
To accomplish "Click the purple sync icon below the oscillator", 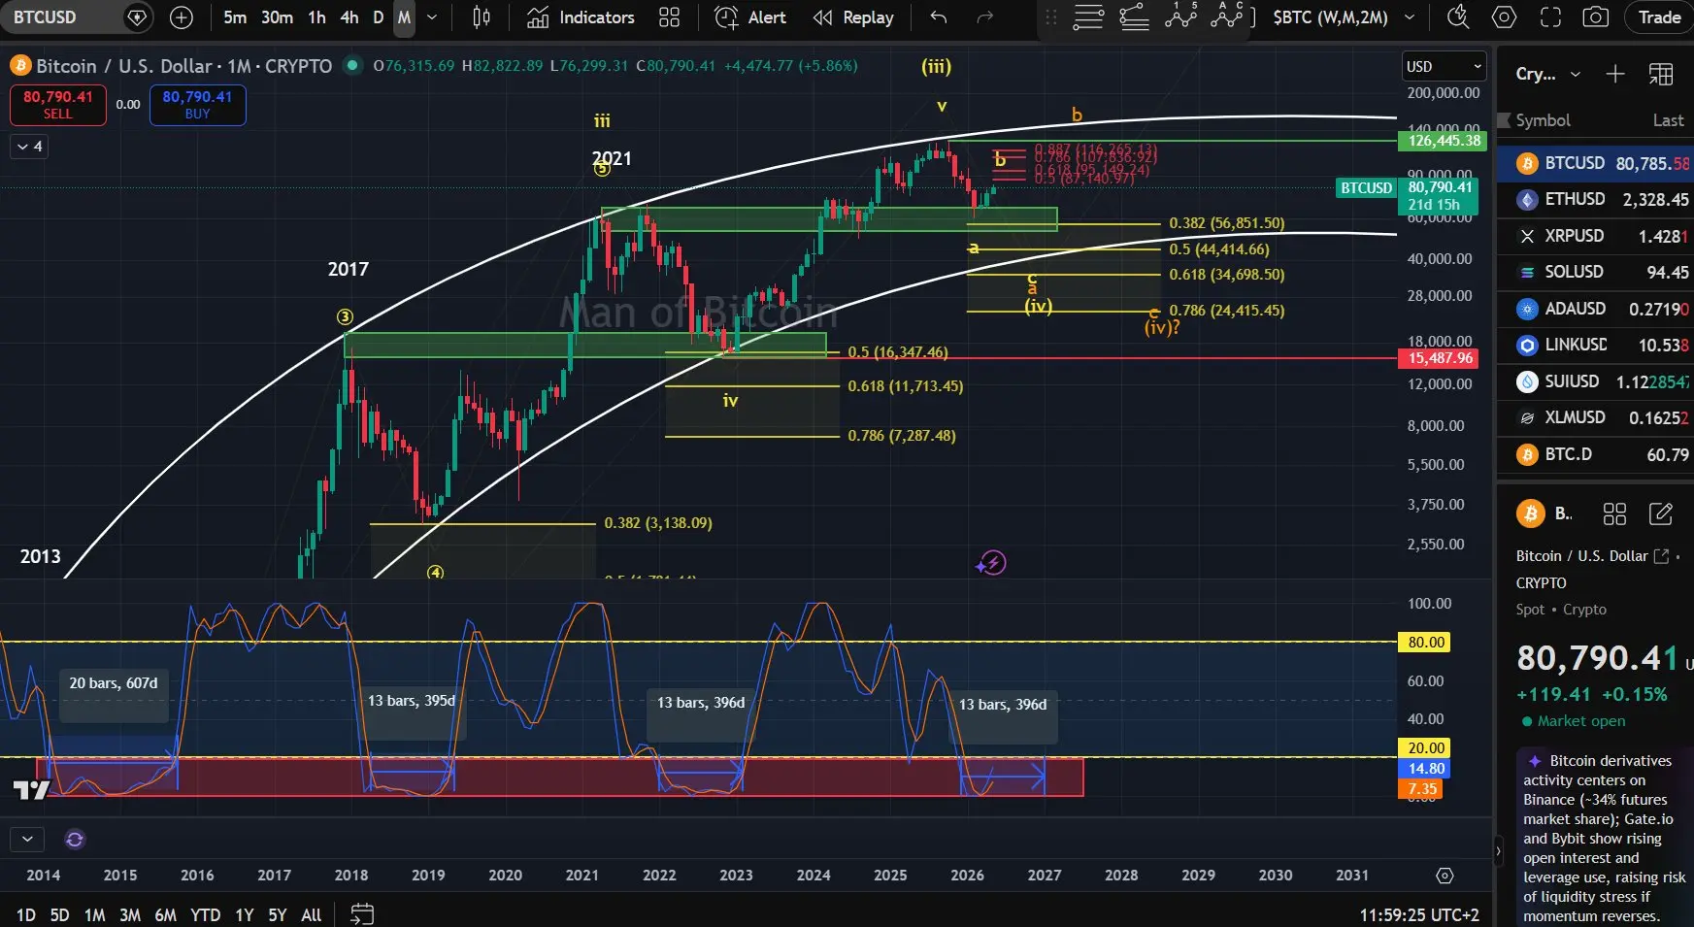I will 74,839.
